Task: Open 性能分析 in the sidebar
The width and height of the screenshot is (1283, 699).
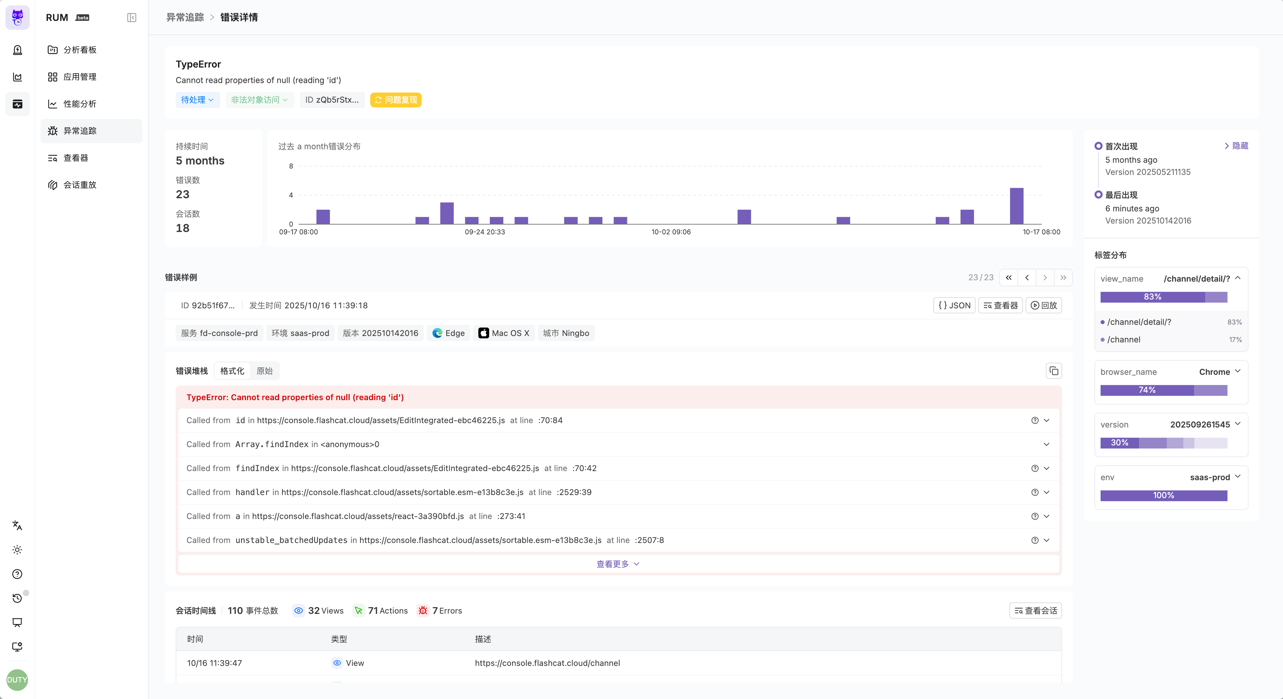Action: click(x=80, y=104)
